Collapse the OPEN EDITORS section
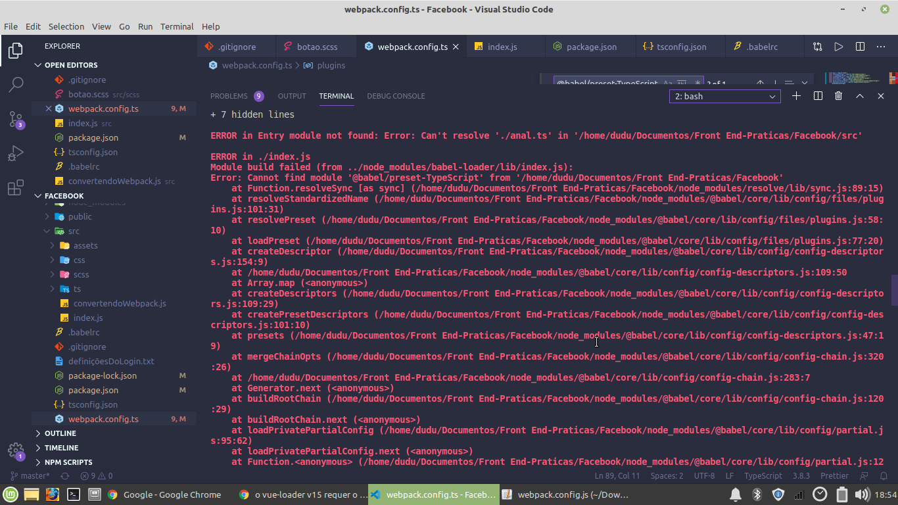898x505 pixels. [x=114, y=65]
